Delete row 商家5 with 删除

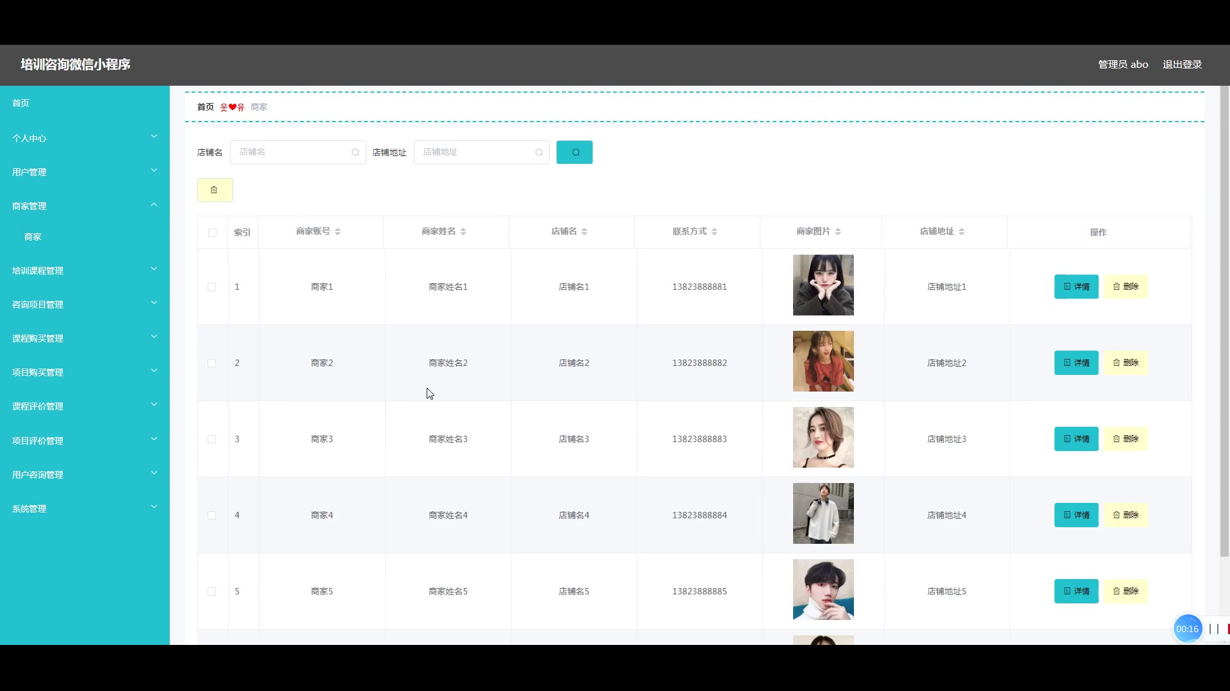click(x=1126, y=591)
